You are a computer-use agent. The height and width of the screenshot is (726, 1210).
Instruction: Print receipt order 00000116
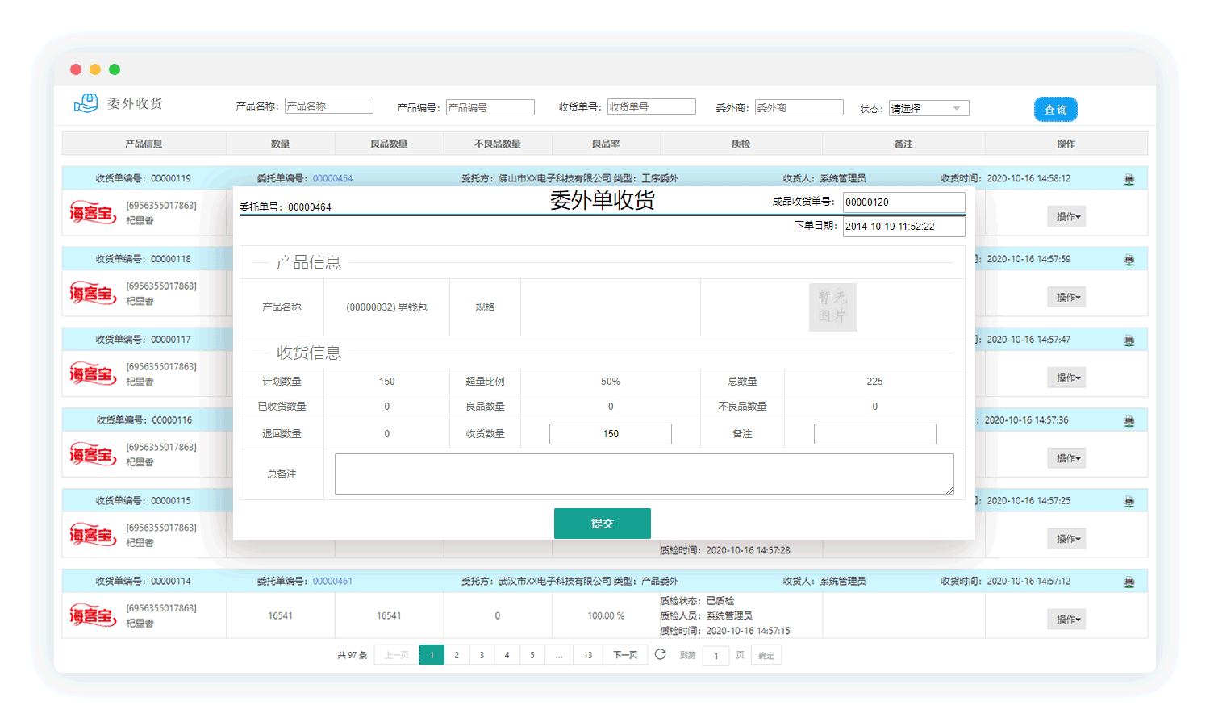tap(1129, 421)
